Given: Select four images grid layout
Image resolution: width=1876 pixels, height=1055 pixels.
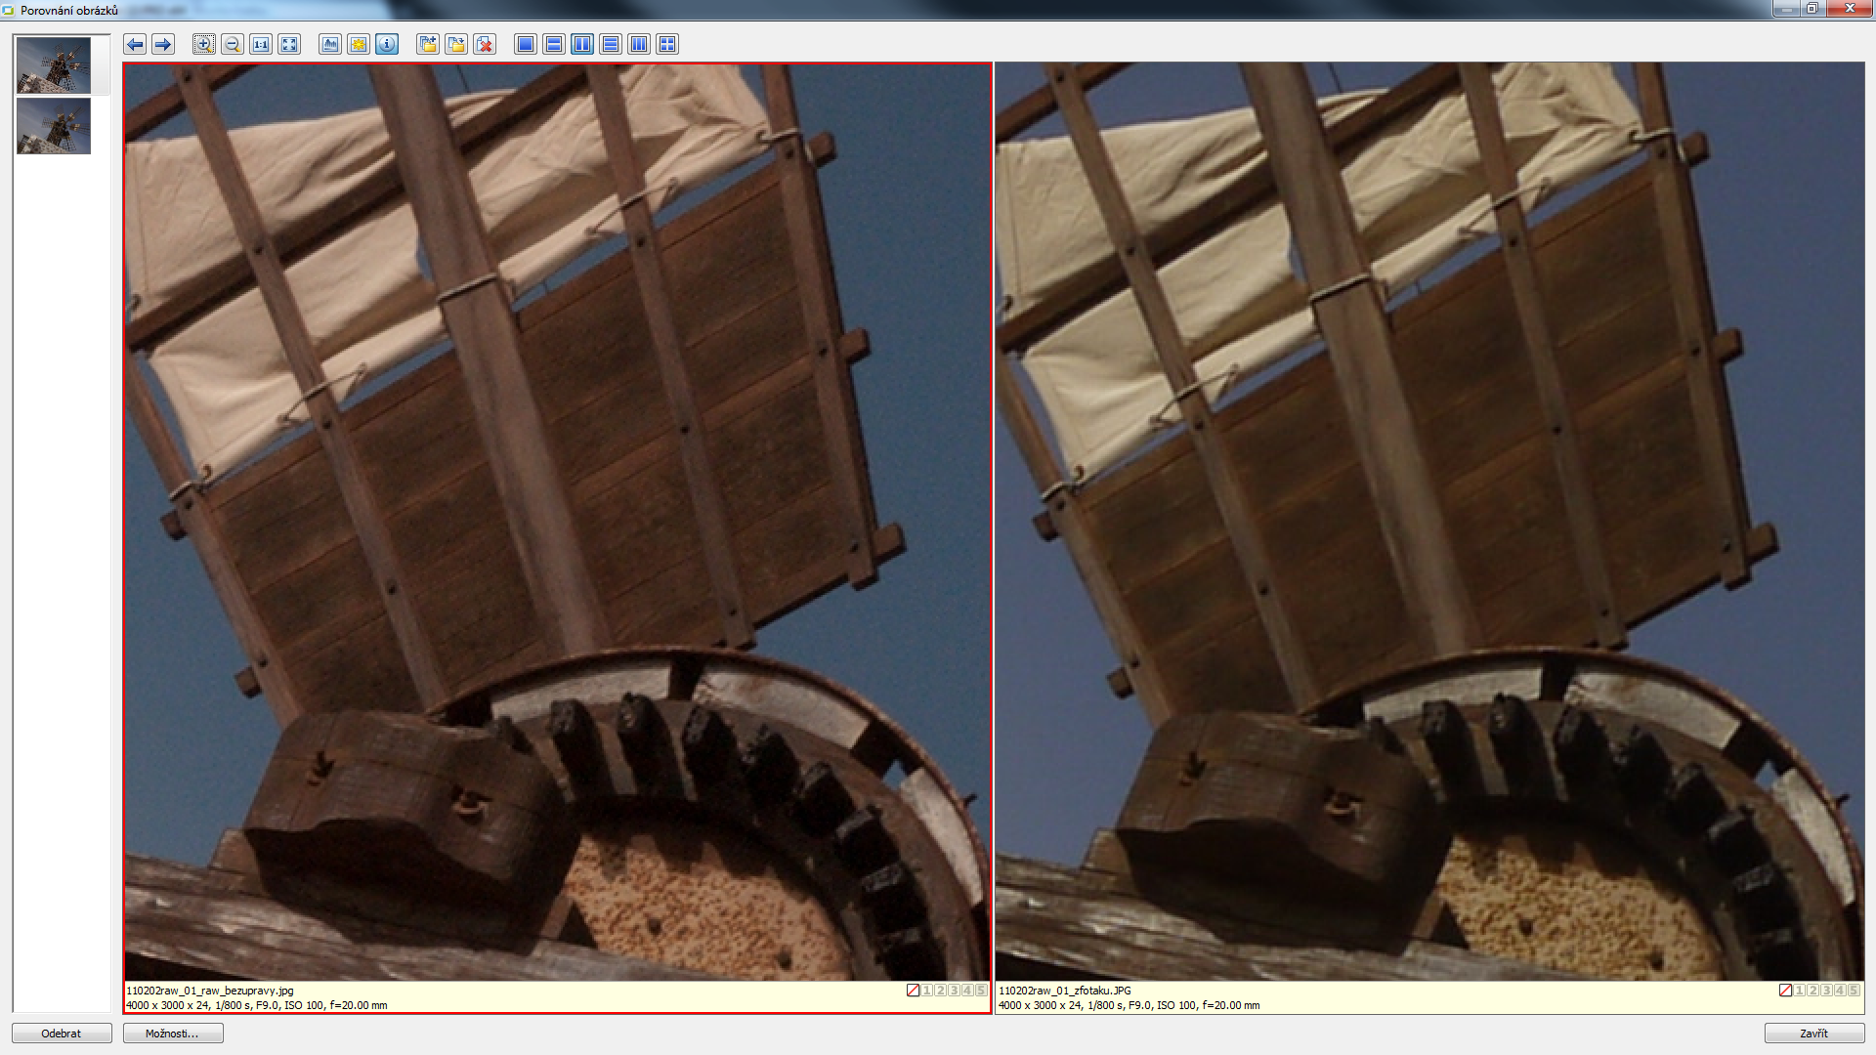Looking at the screenshot, I should (667, 44).
